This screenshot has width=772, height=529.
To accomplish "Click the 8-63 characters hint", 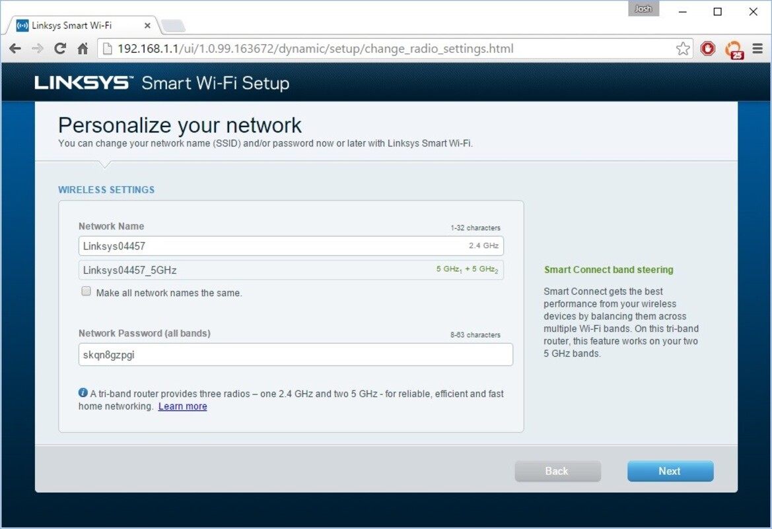I will coord(475,335).
